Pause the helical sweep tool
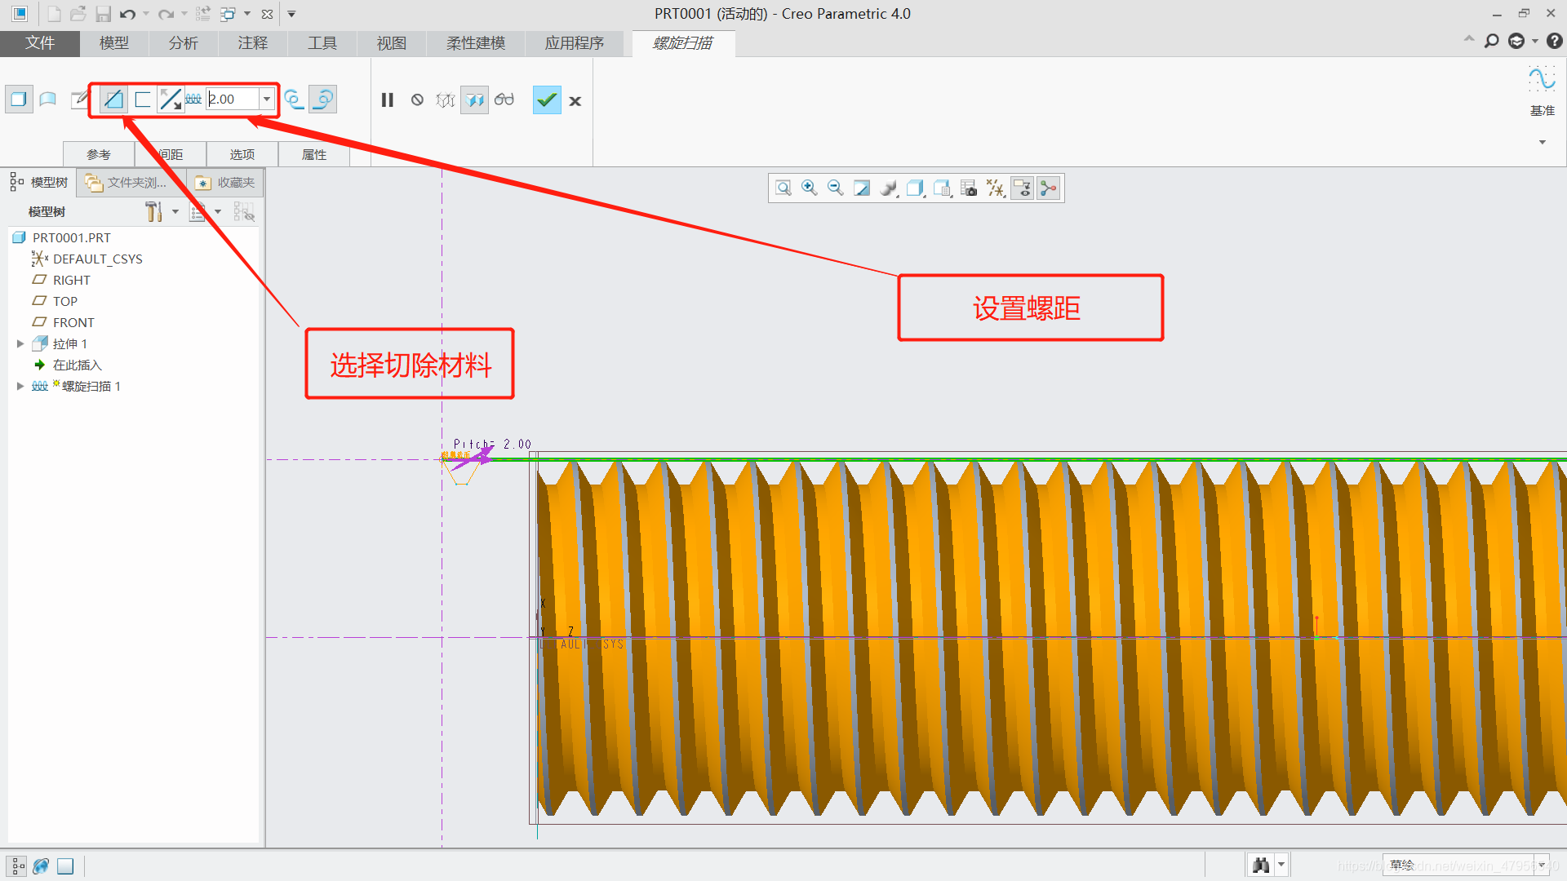 [388, 100]
